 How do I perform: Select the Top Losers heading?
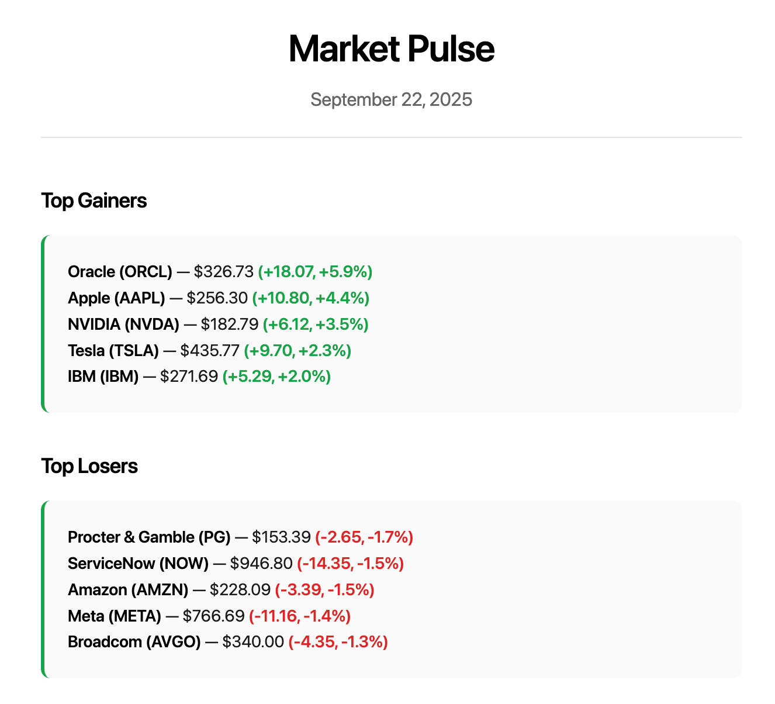(x=89, y=466)
